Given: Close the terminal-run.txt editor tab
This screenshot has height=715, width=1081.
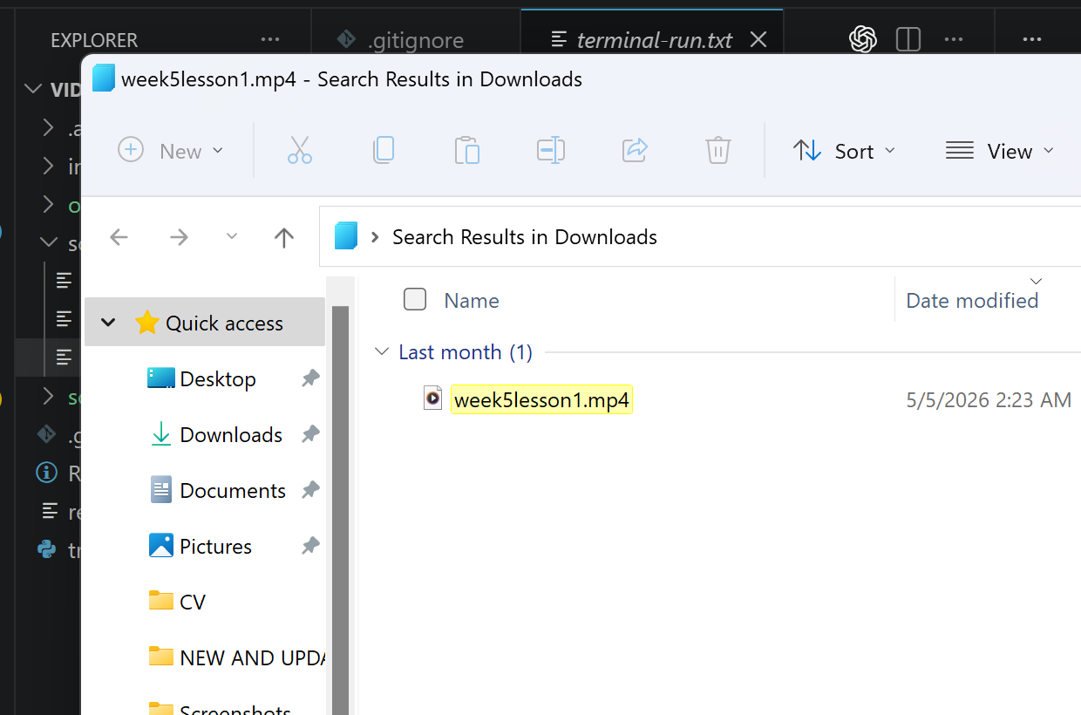Looking at the screenshot, I should click(758, 40).
